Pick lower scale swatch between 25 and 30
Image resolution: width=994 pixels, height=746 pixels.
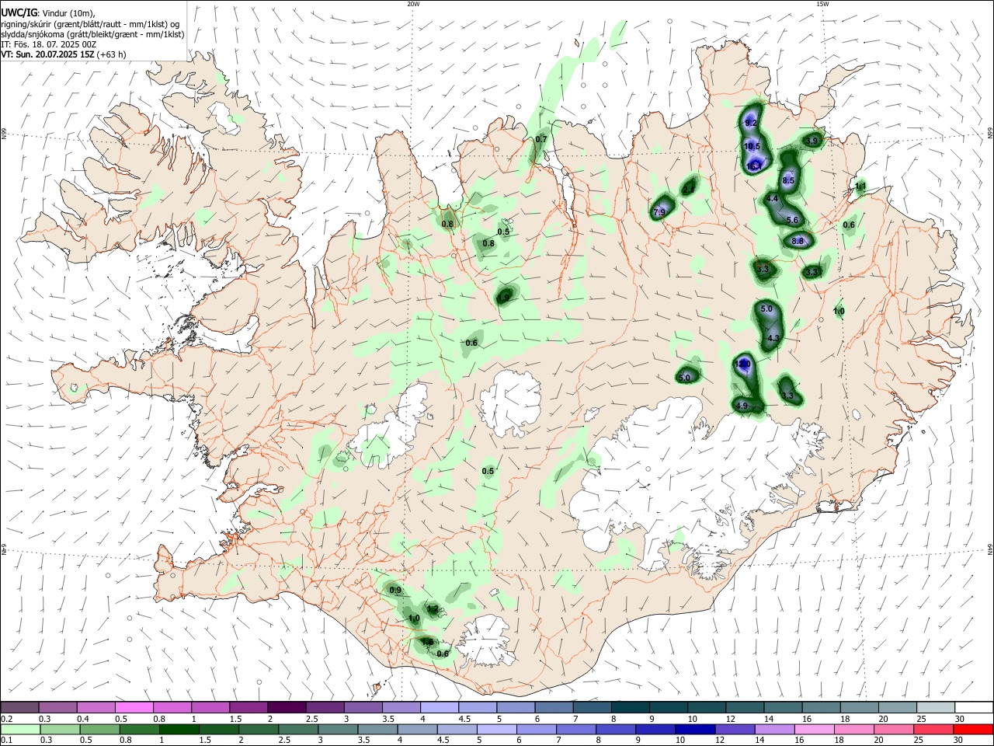[x=933, y=729]
